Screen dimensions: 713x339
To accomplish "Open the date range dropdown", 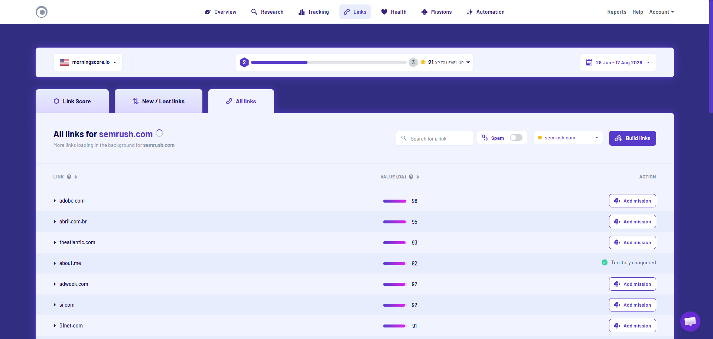I will click(x=618, y=62).
